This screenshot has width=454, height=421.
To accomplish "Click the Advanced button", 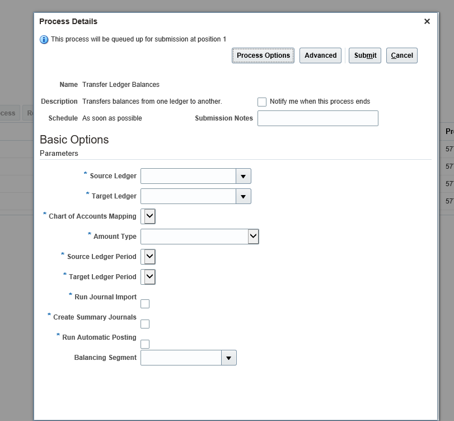I will tap(320, 55).
